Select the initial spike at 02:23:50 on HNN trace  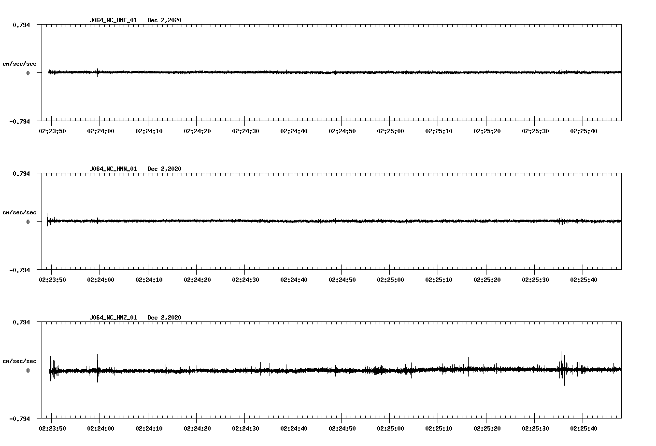47,220
